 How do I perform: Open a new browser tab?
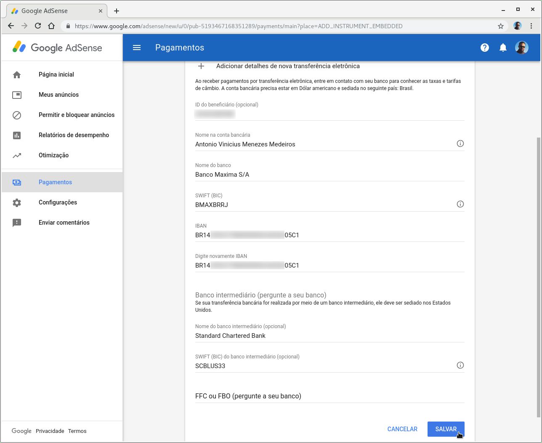pos(117,11)
